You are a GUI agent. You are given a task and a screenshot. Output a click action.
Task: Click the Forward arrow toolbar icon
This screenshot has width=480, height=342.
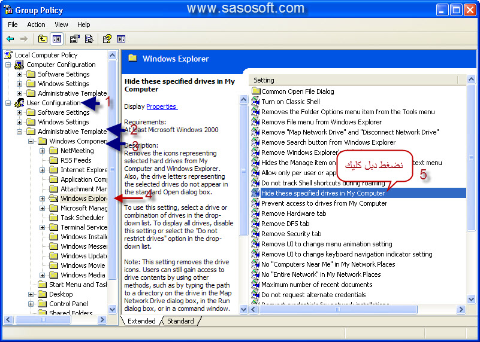click(23, 39)
